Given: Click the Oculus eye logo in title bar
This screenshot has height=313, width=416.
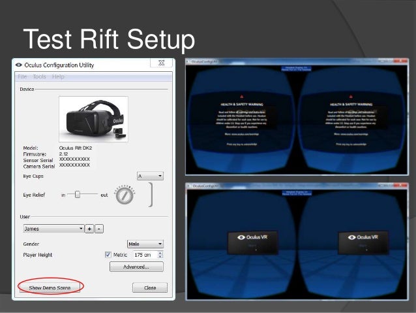Looking at the screenshot, I should click(18, 65).
